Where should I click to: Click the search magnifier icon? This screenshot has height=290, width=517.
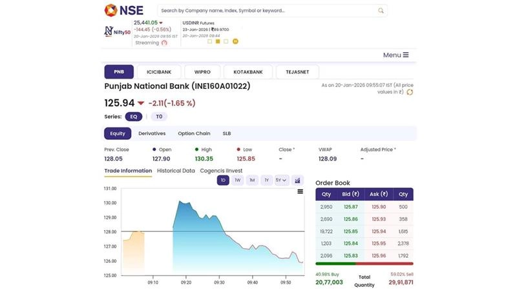[x=381, y=10]
